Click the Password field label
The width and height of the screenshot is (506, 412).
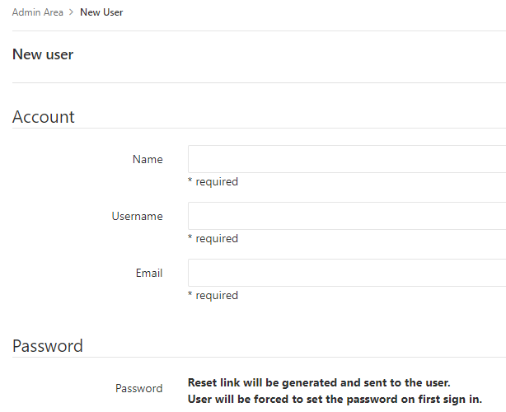(x=138, y=388)
